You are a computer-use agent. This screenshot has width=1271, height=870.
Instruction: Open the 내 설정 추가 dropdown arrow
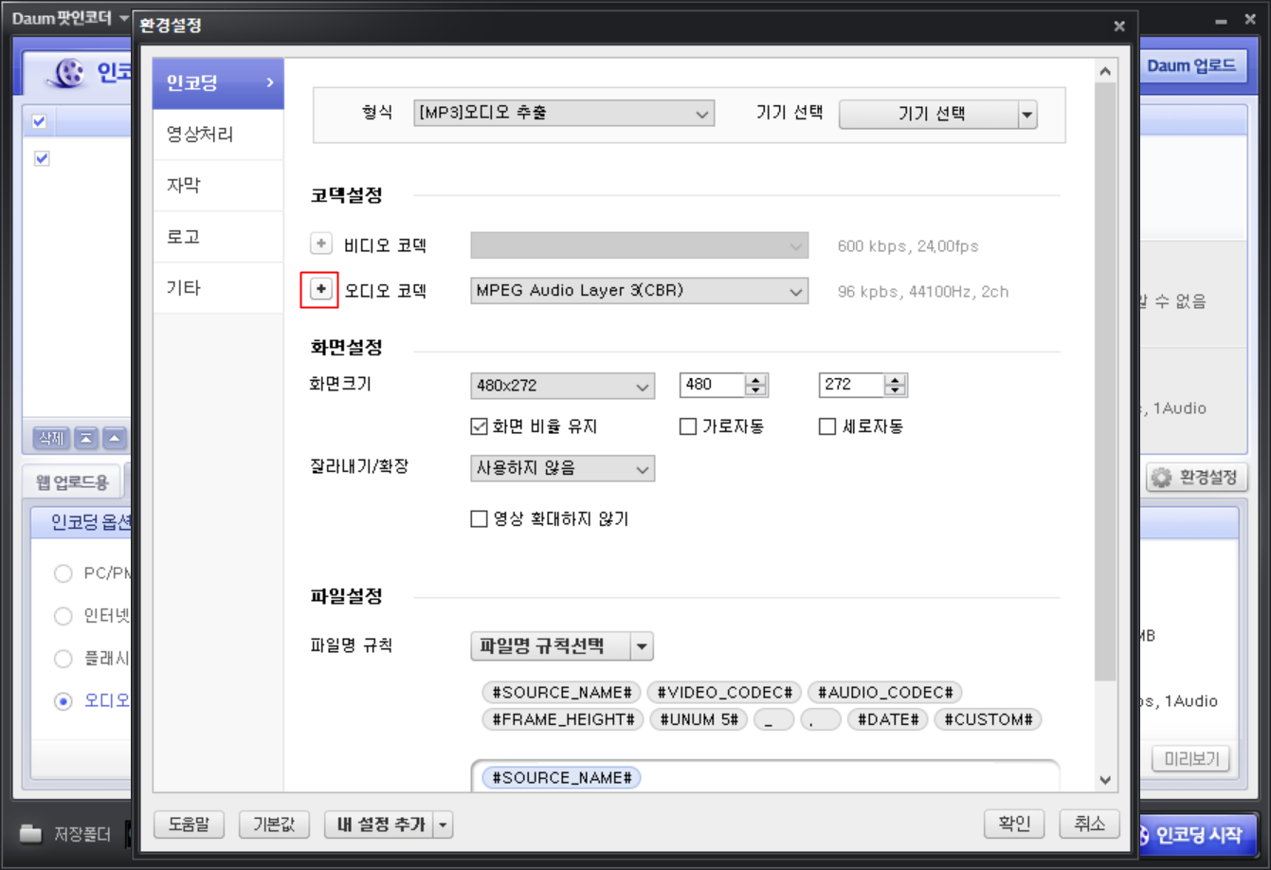tap(443, 825)
